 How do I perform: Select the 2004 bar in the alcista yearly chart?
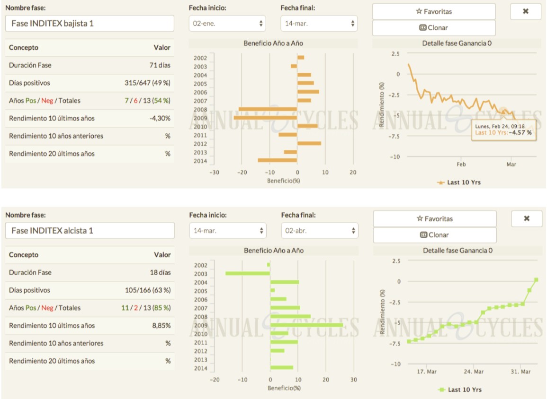(x=285, y=282)
